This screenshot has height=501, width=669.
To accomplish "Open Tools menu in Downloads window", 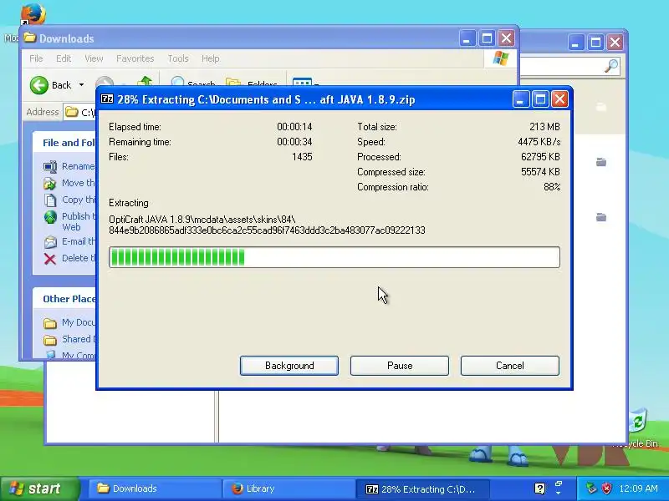I will [x=178, y=58].
